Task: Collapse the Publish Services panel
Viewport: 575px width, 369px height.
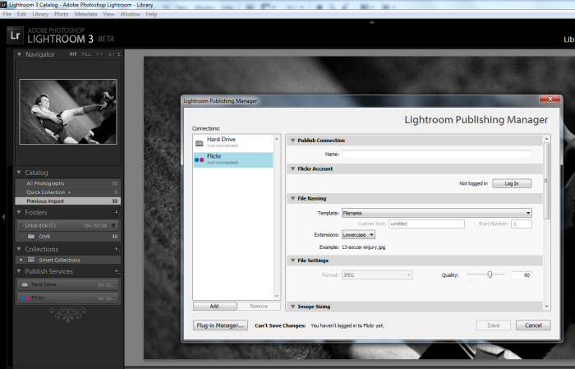Action: click(x=19, y=271)
